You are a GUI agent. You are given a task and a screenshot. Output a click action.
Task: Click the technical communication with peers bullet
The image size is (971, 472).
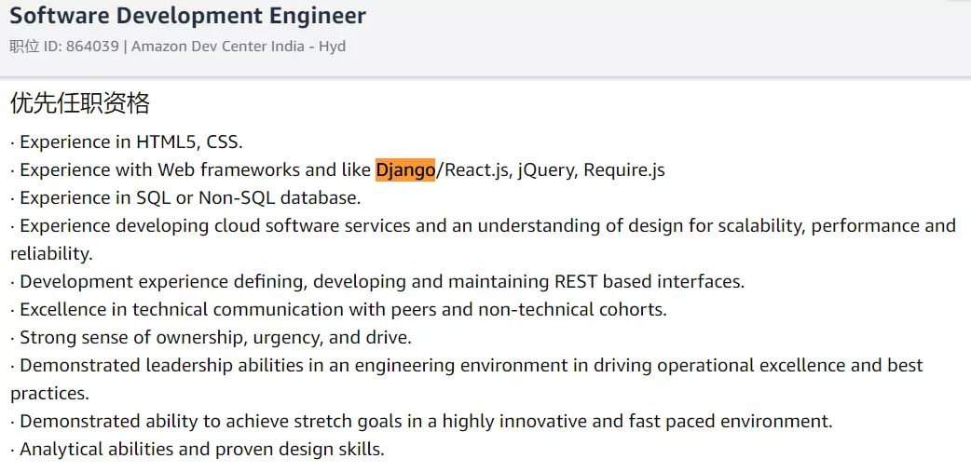pos(339,309)
